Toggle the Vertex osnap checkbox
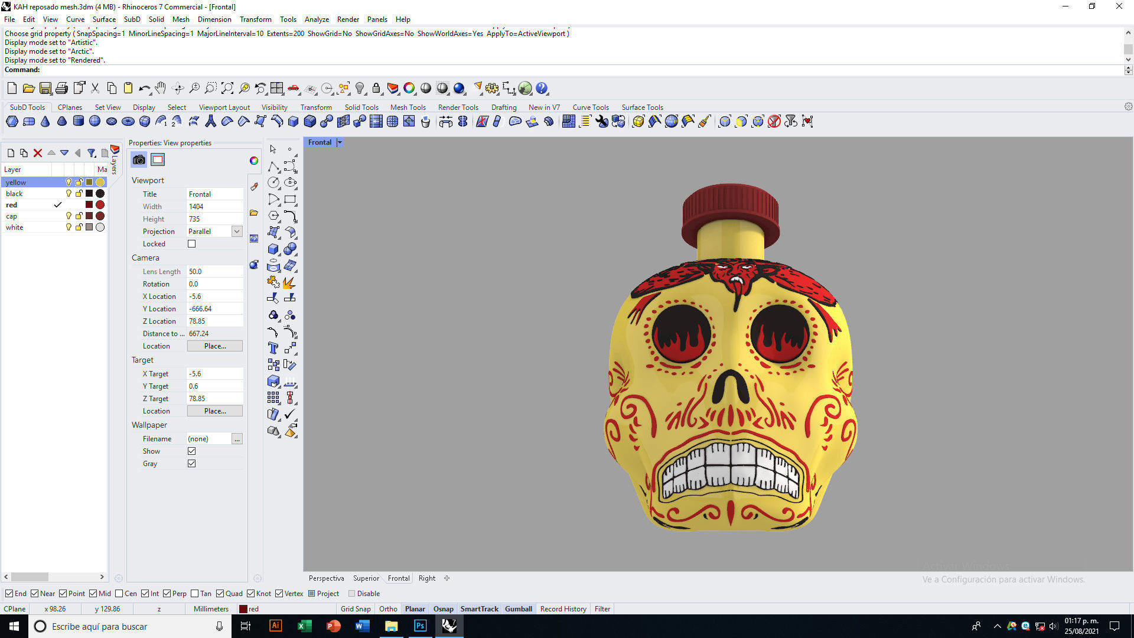 coord(279,594)
